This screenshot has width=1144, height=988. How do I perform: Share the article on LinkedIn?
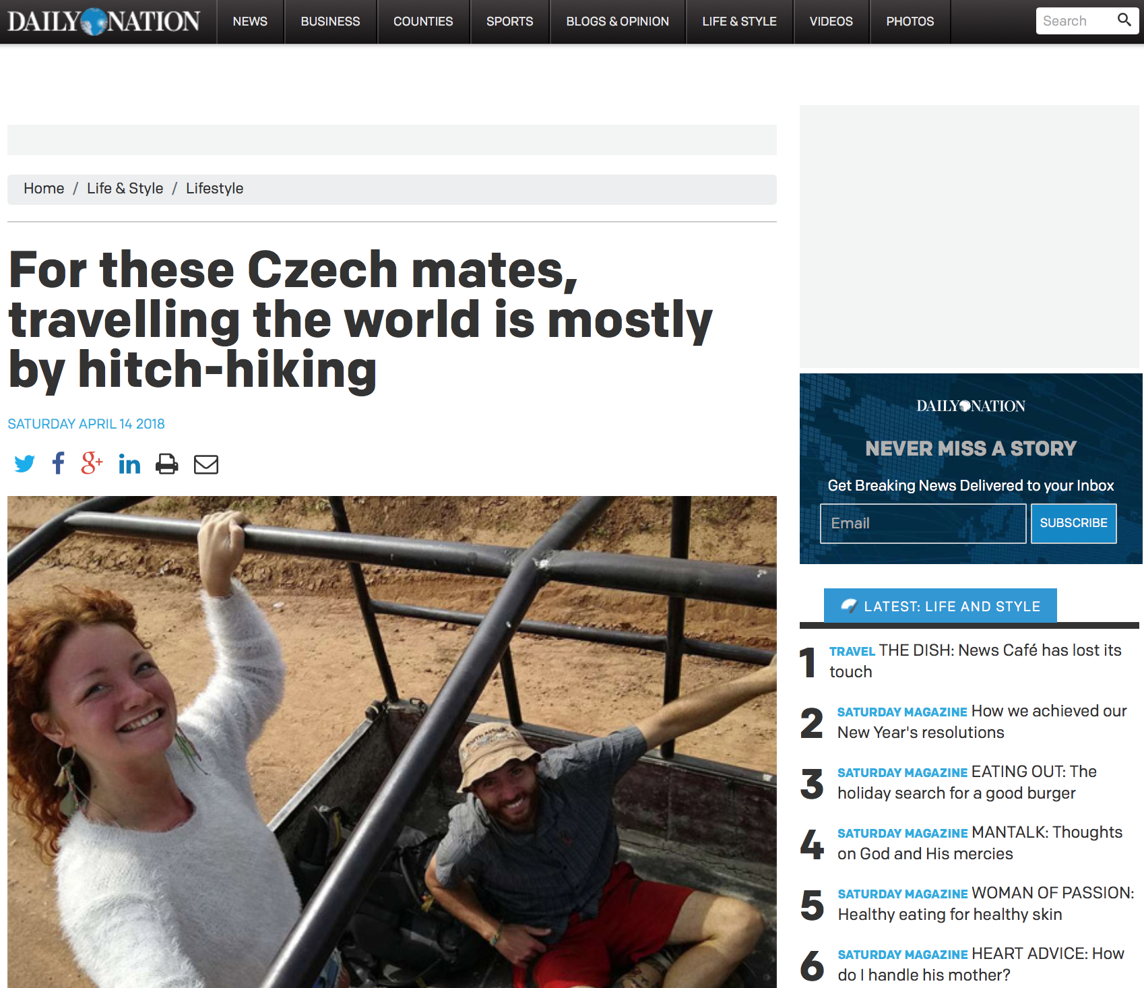pos(129,464)
